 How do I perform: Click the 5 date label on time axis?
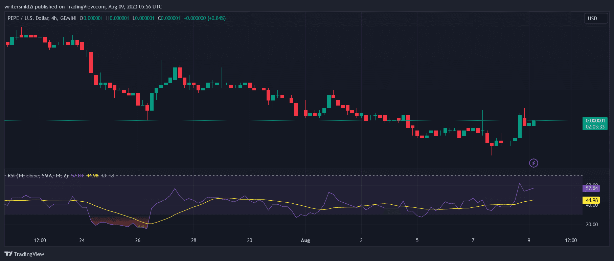pyautogui.click(x=417, y=240)
